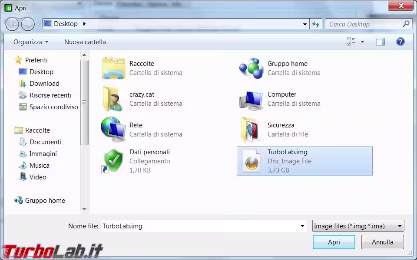Viewport: 417px width, 260px height.
Task: Expand the address bar history dropdown
Action: 305,24
